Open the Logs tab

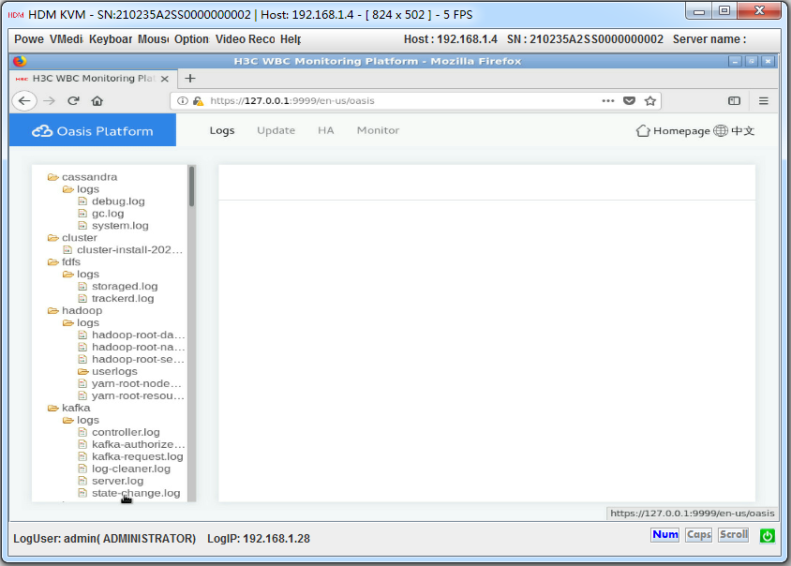click(x=222, y=130)
